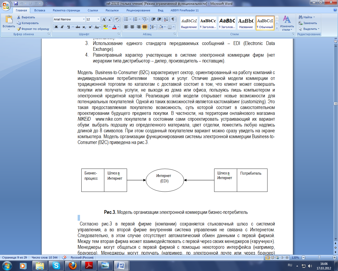338x271 pixels.
Task: Center align text
Action: click(132, 27)
